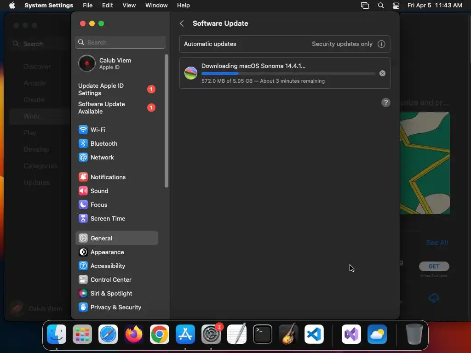Open Finder from the Dock
The image size is (471, 353).
[57, 334]
